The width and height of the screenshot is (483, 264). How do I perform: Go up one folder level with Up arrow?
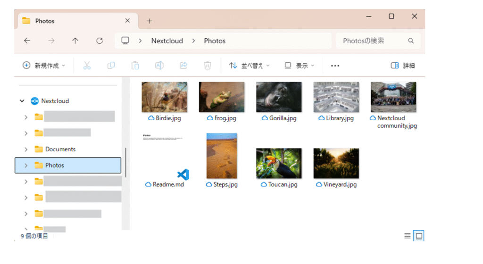click(x=75, y=41)
